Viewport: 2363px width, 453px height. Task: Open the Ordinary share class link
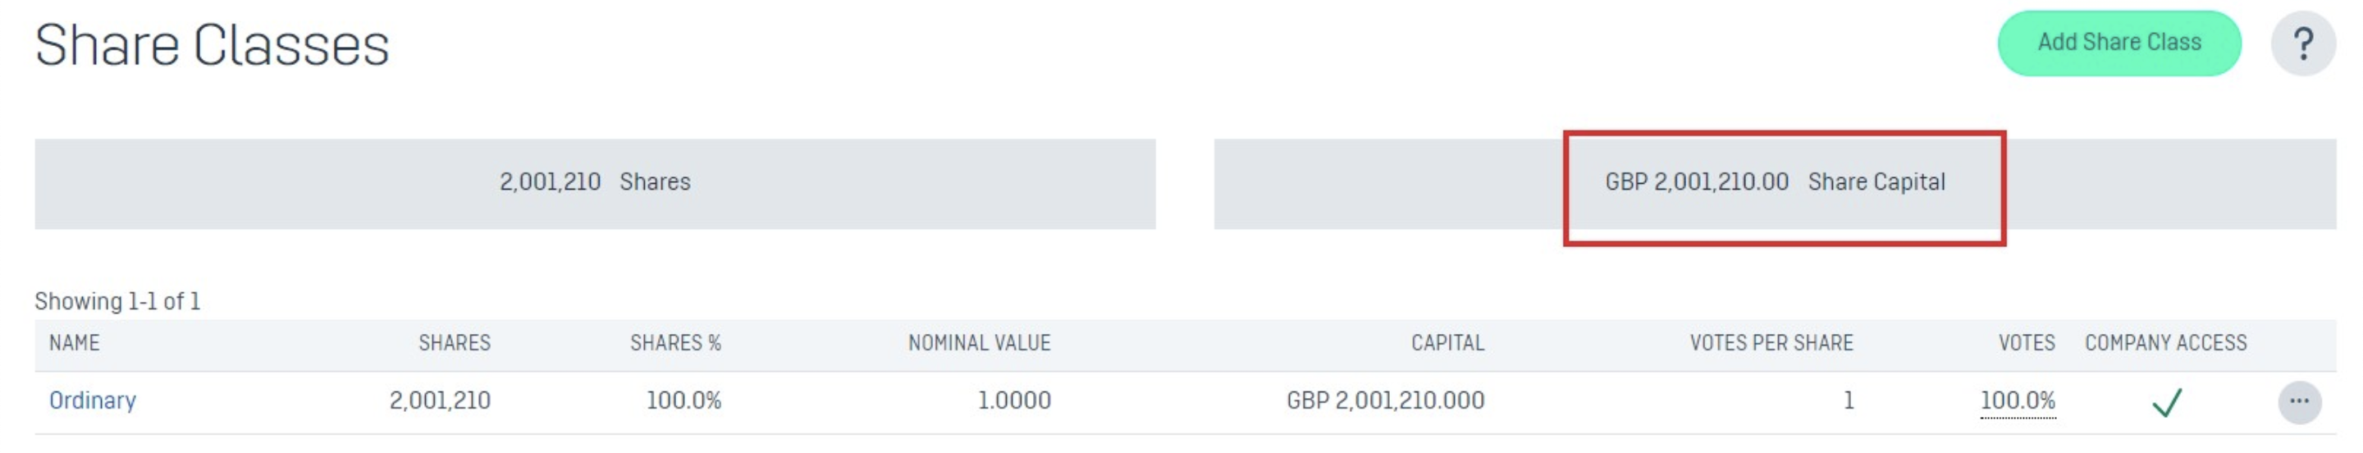(x=92, y=400)
